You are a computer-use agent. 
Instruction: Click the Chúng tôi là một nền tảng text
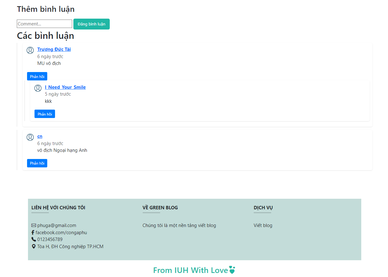click(x=179, y=225)
